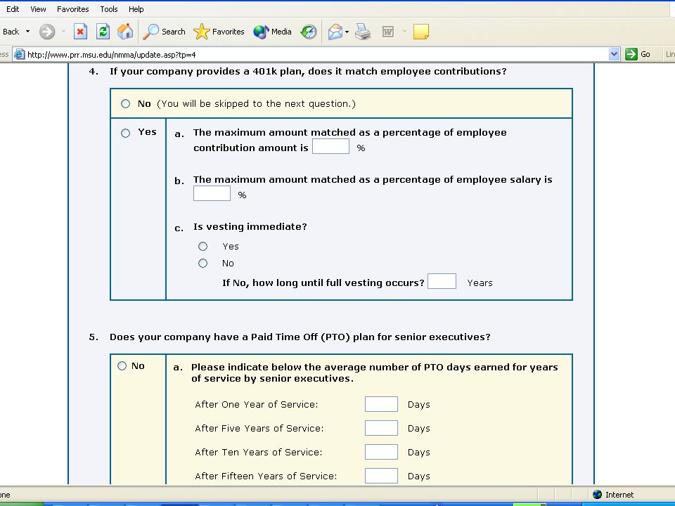The width and height of the screenshot is (675, 506).
Task: Click the address bar URL text
Action: [112, 55]
